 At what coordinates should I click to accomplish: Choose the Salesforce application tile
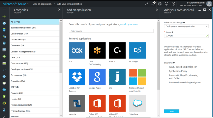coord(137,103)
